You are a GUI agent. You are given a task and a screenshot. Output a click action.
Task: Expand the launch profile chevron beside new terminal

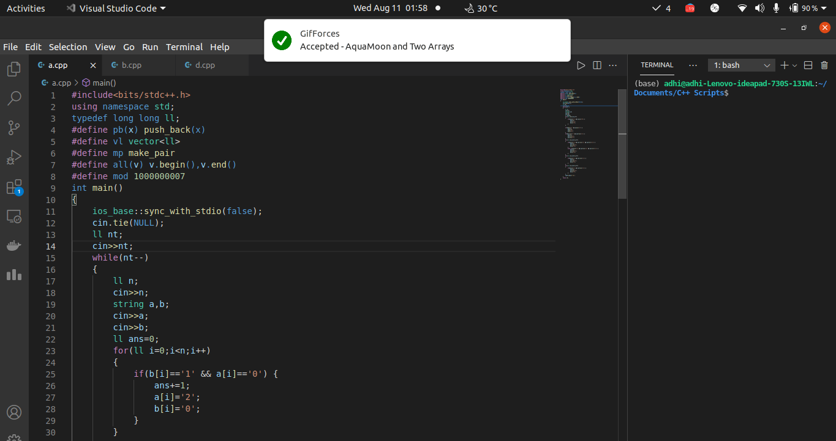(x=795, y=65)
